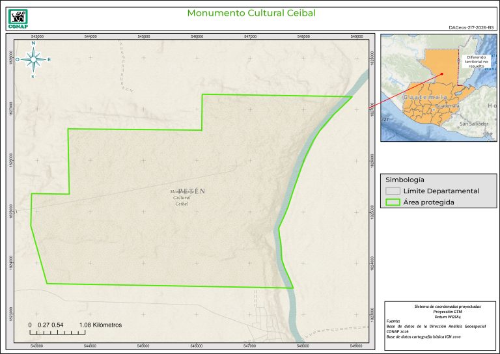Viewport: 500px width, 354px height.
Task: Click the compass rose north arrow
Action: (x=33, y=59)
